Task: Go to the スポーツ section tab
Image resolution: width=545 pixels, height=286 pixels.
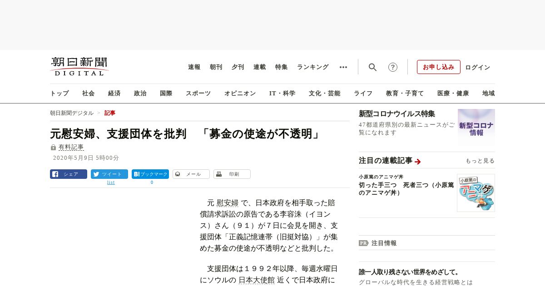Action: 198,93
